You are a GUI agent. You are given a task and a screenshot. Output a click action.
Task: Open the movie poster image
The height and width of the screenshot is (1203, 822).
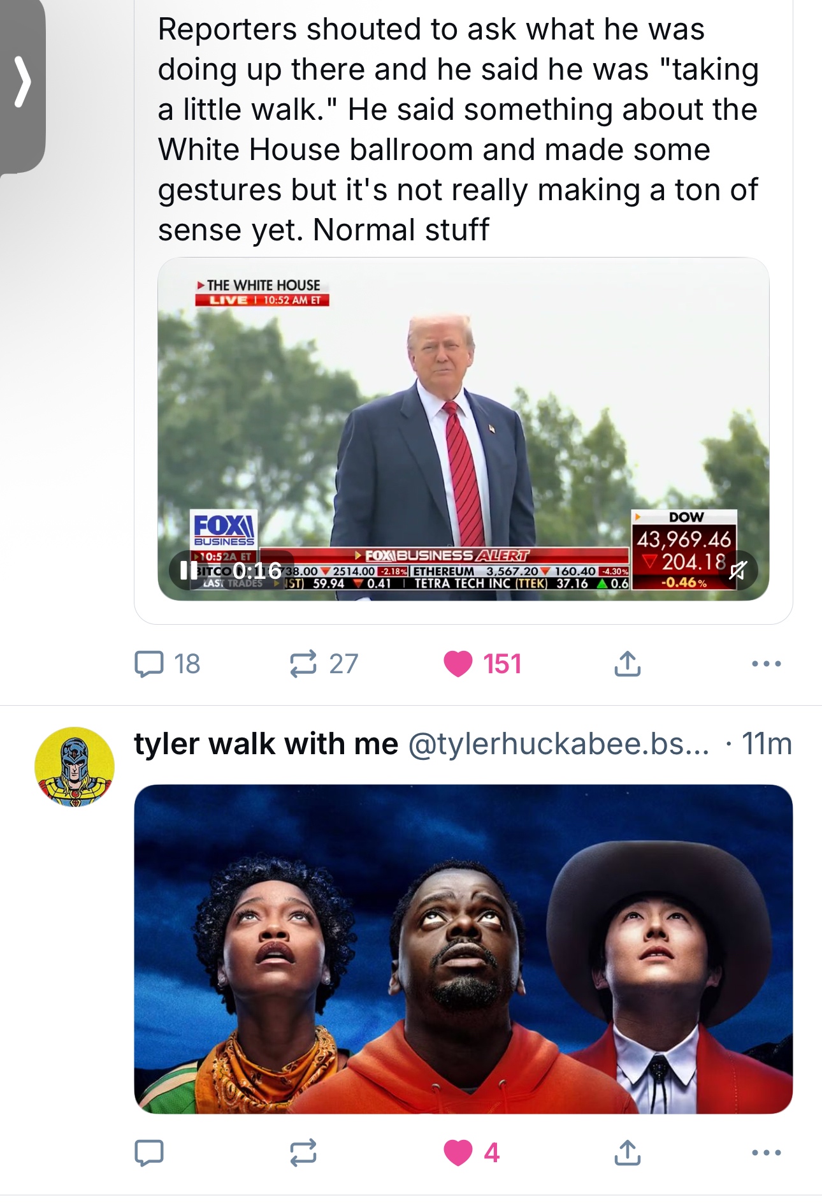pyautogui.click(x=463, y=949)
